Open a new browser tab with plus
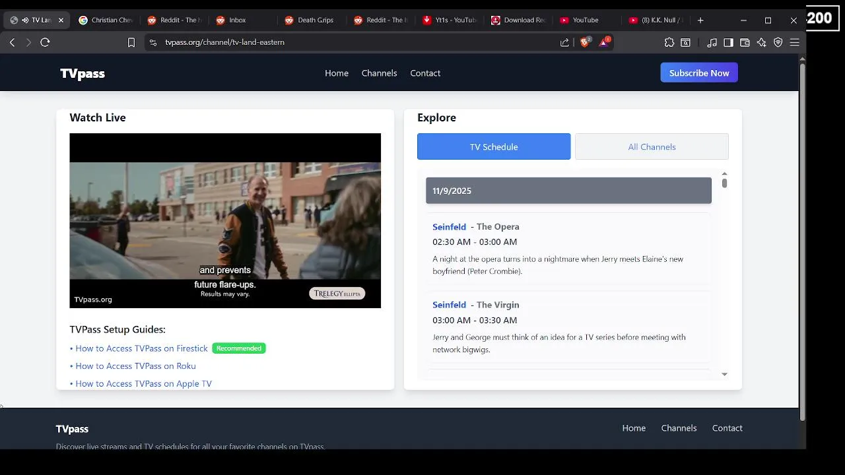The width and height of the screenshot is (845, 475). coord(700,20)
